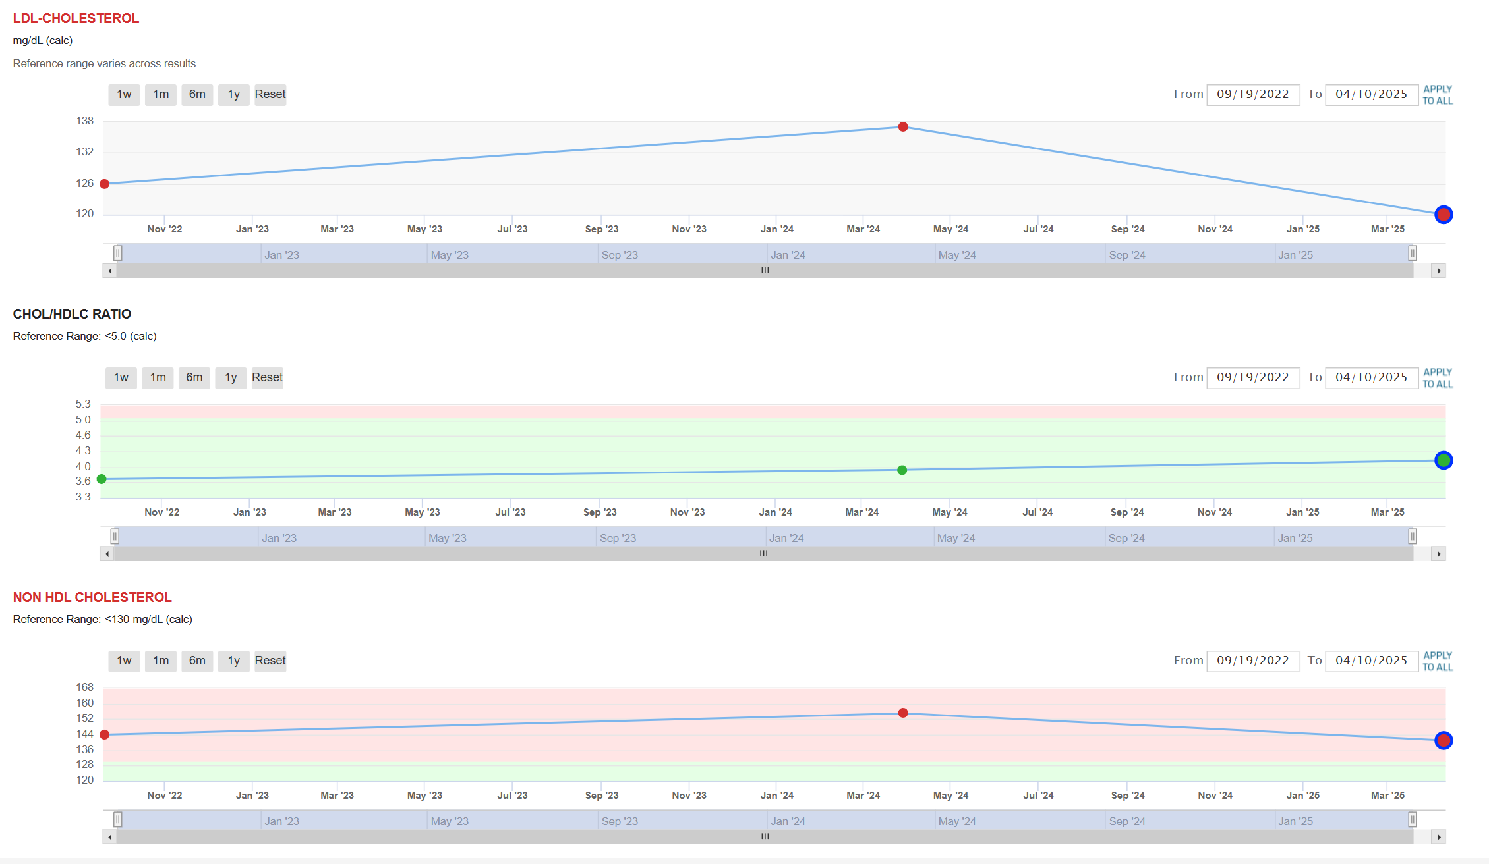Click Non HDL chart horizontal scrollbar grip
This screenshot has height=864, width=1489.
[765, 836]
